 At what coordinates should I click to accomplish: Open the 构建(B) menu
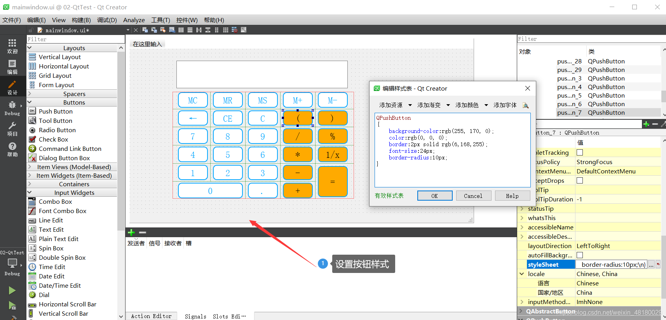tap(81, 20)
